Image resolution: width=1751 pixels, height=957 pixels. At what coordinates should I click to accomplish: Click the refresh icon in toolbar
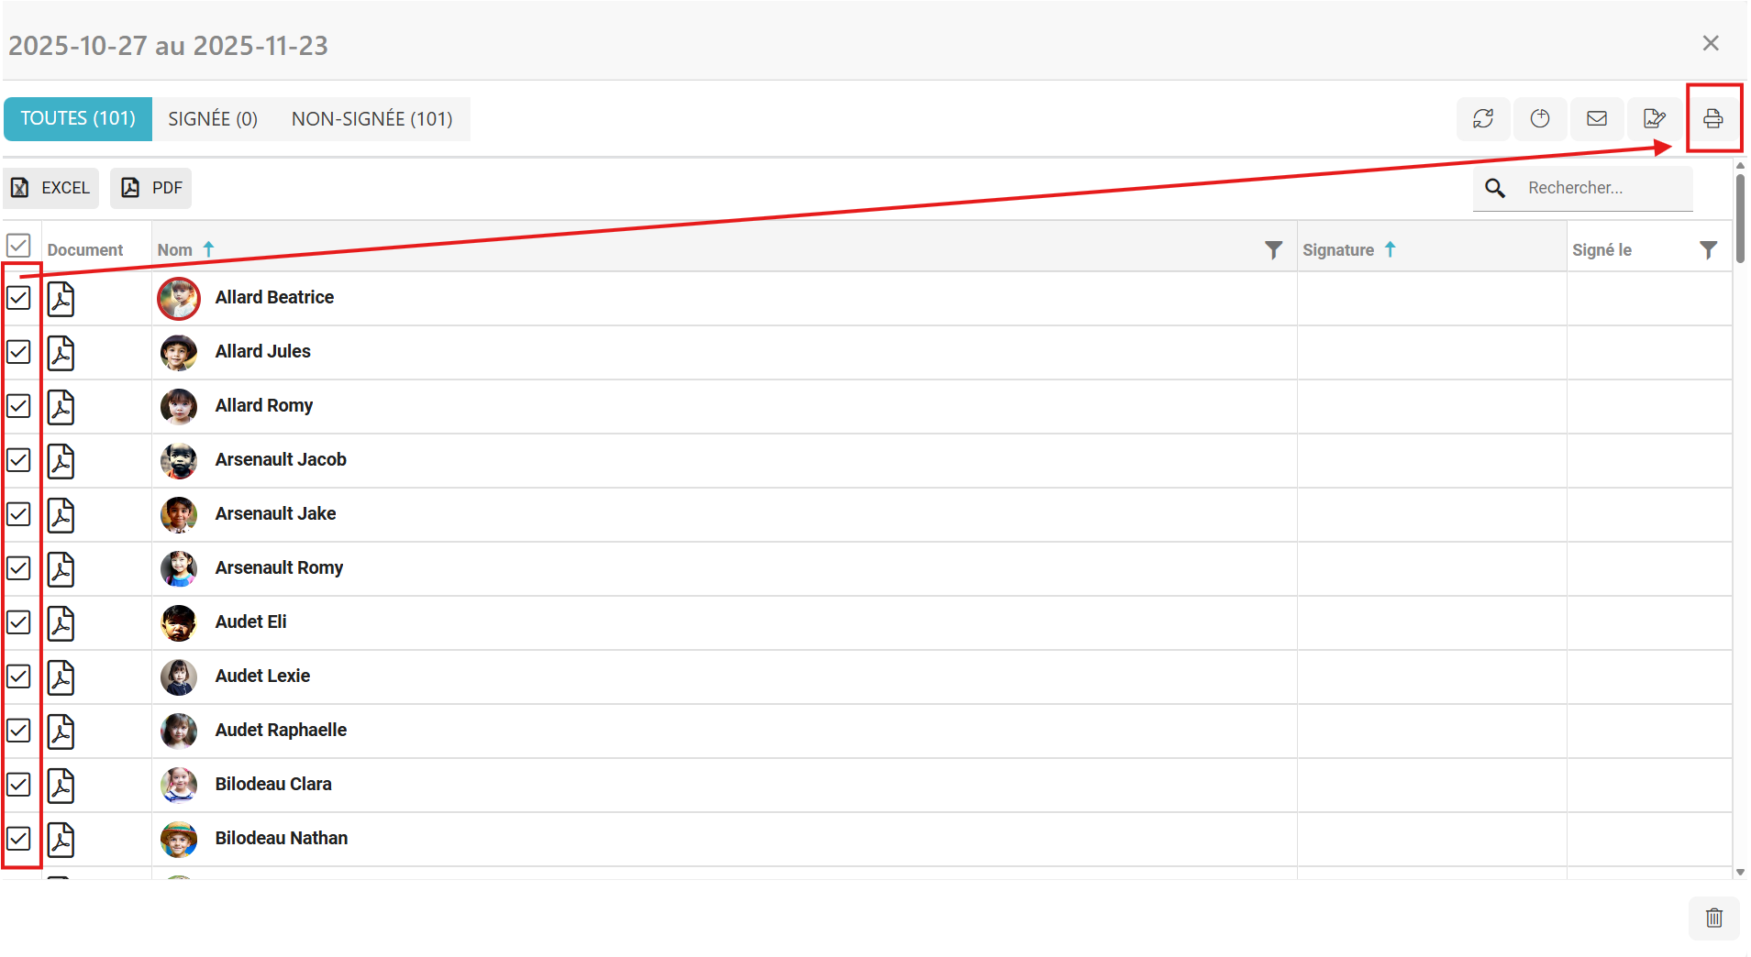(x=1483, y=118)
